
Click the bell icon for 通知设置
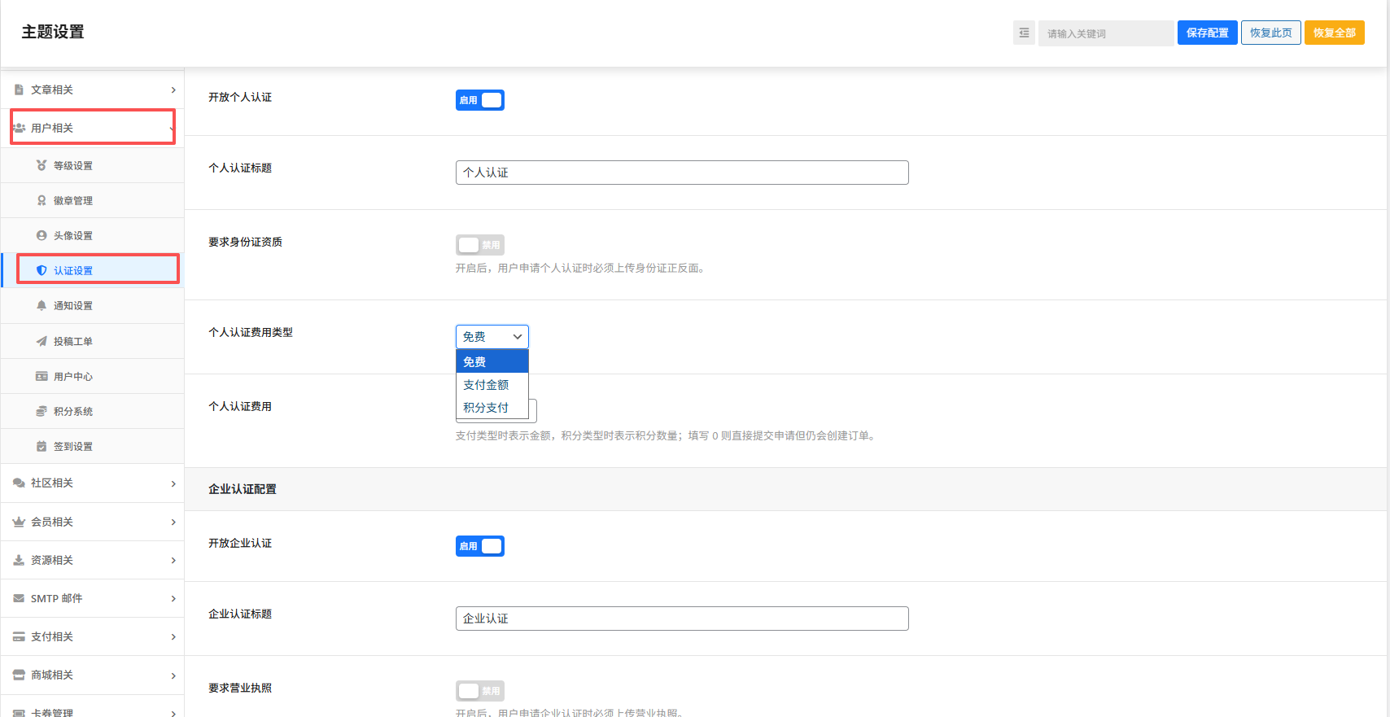pos(42,305)
